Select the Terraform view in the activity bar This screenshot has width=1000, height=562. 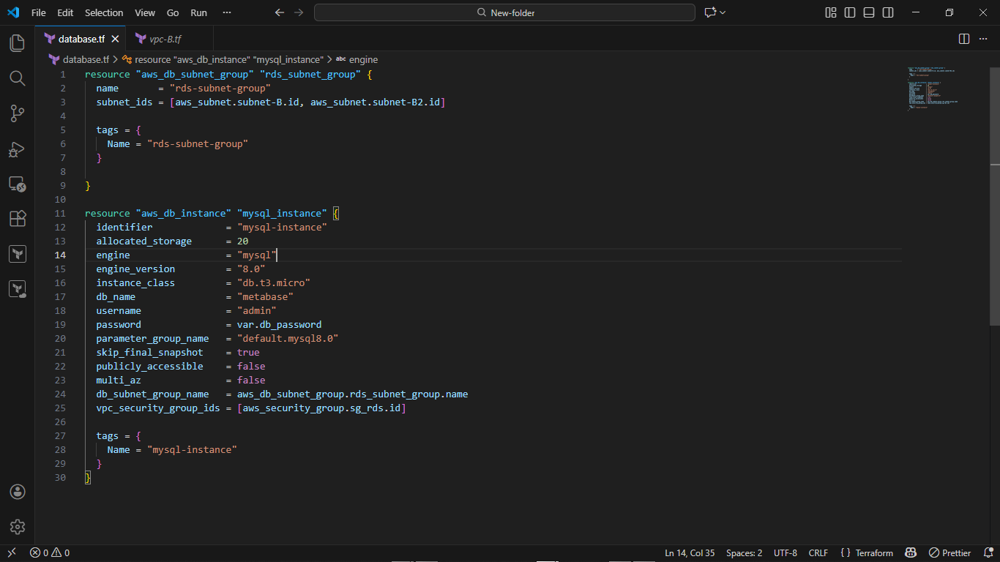17,253
